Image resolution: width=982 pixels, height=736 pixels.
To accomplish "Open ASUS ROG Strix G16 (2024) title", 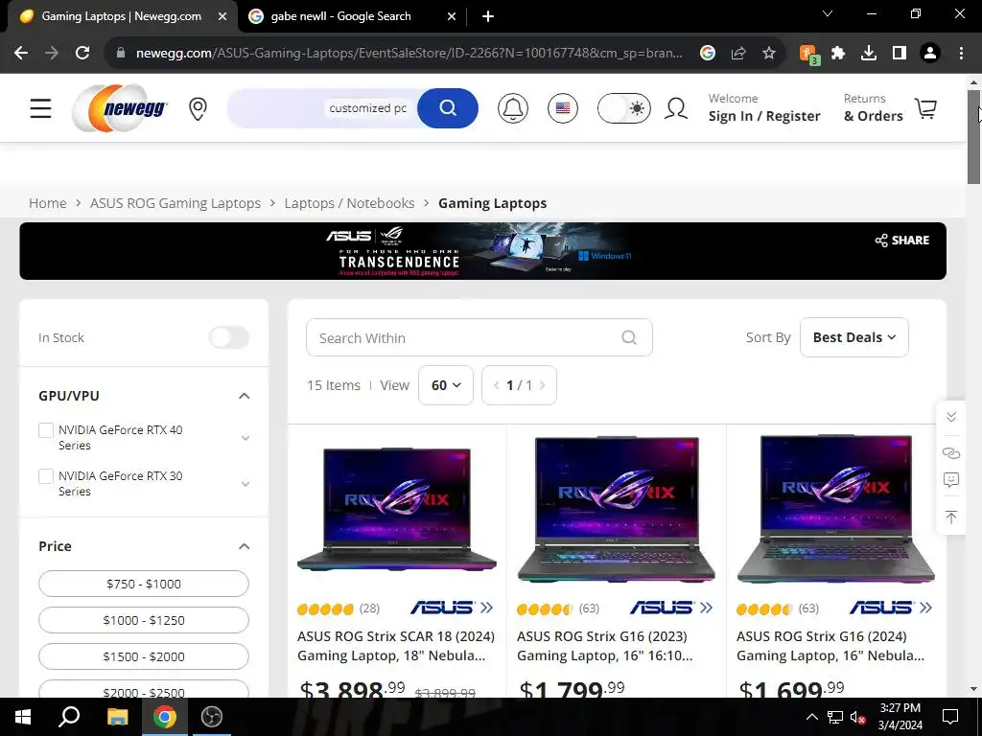I will click(830, 646).
